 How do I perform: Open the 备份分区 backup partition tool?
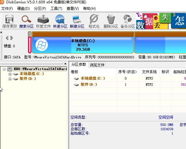[128, 21]
